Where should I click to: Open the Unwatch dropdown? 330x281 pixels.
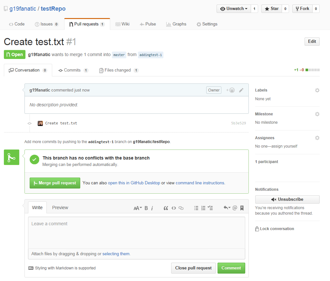[x=234, y=9]
